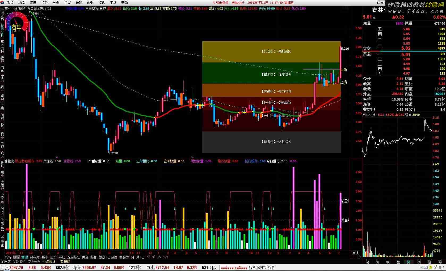Select the 股吧 sidebar tab
Viewport: 446px width, 271px height.
point(2,145)
